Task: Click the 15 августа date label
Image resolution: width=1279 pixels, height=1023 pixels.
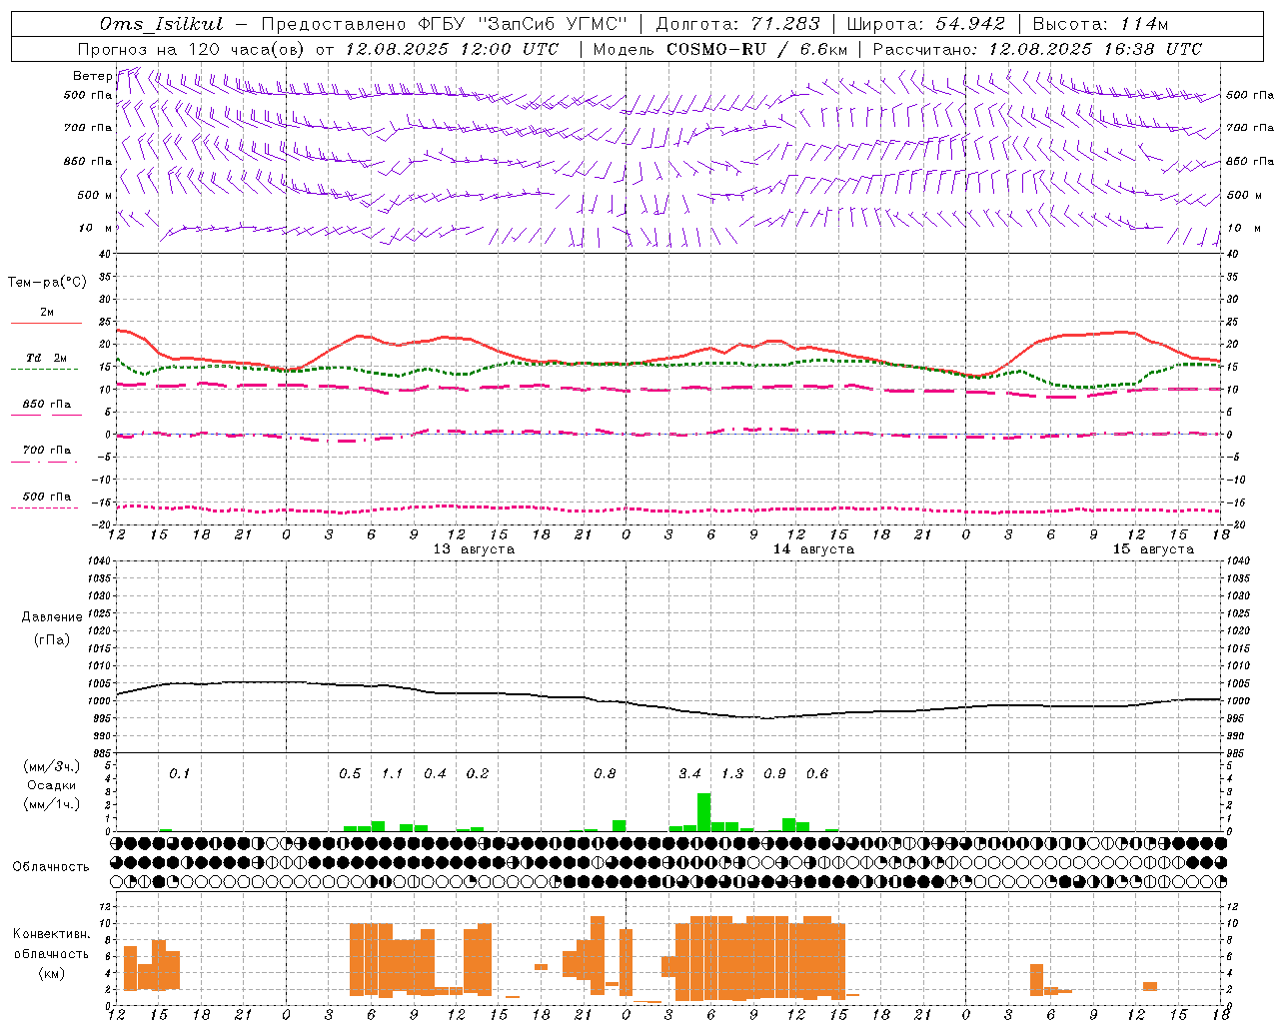Action: tap(1153, 549)
